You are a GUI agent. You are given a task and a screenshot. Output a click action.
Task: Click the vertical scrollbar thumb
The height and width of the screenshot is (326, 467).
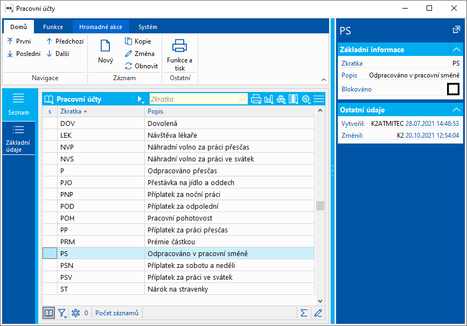click(x=320, y=205)
